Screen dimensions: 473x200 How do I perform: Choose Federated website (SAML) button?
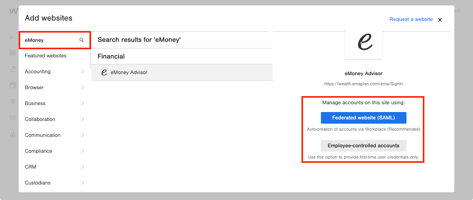coord(363,118)
